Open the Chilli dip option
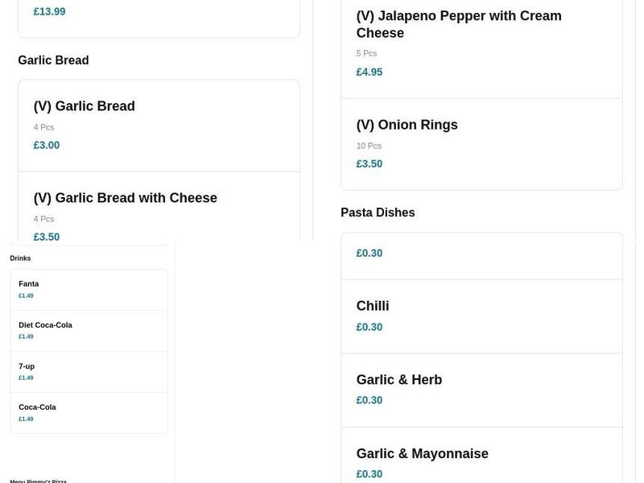Viewport: 644px width, 483px height. (x=373, y=306)
